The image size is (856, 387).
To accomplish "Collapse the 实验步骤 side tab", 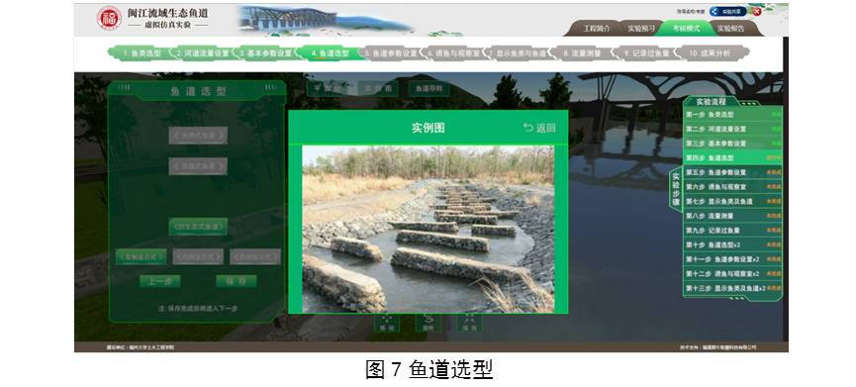I will coord(675,190).
